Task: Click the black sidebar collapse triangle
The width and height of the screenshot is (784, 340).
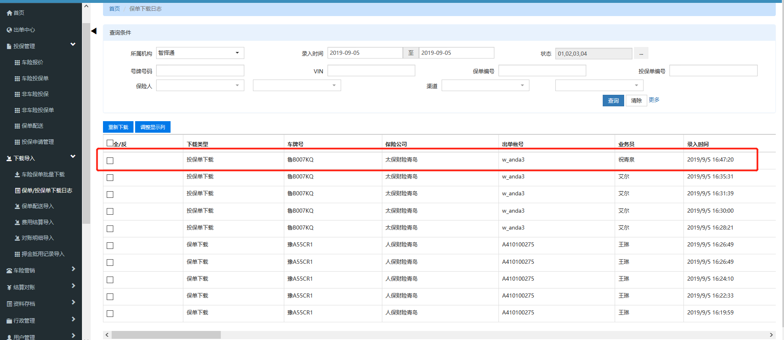Action: [94, 31]
